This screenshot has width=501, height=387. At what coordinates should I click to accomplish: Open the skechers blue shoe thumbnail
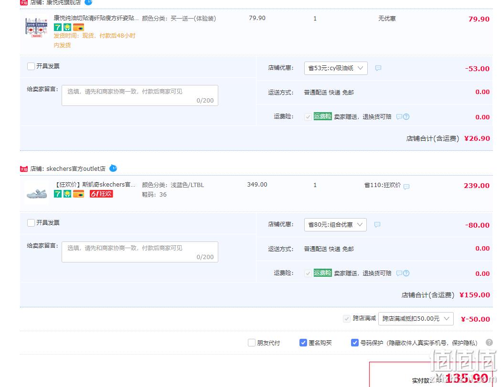tap(37, 193)
